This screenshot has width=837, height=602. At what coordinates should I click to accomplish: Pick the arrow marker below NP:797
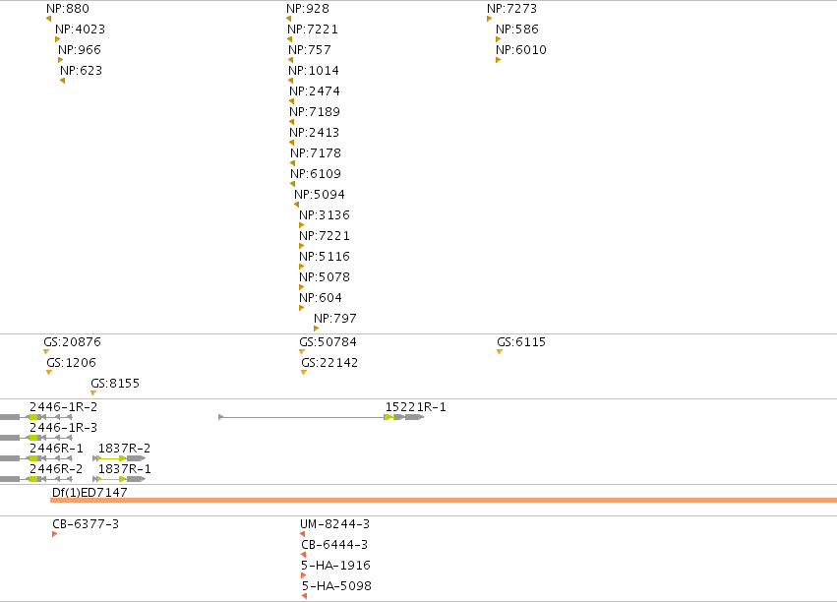316,329
